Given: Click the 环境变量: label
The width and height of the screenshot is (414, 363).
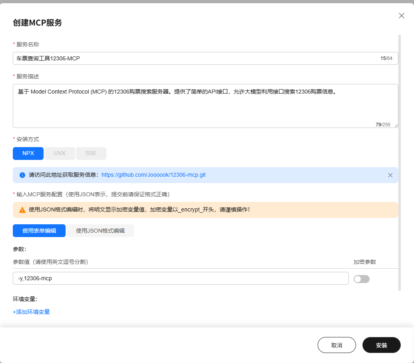Looking at the screenshot, I should pos(25,299).
